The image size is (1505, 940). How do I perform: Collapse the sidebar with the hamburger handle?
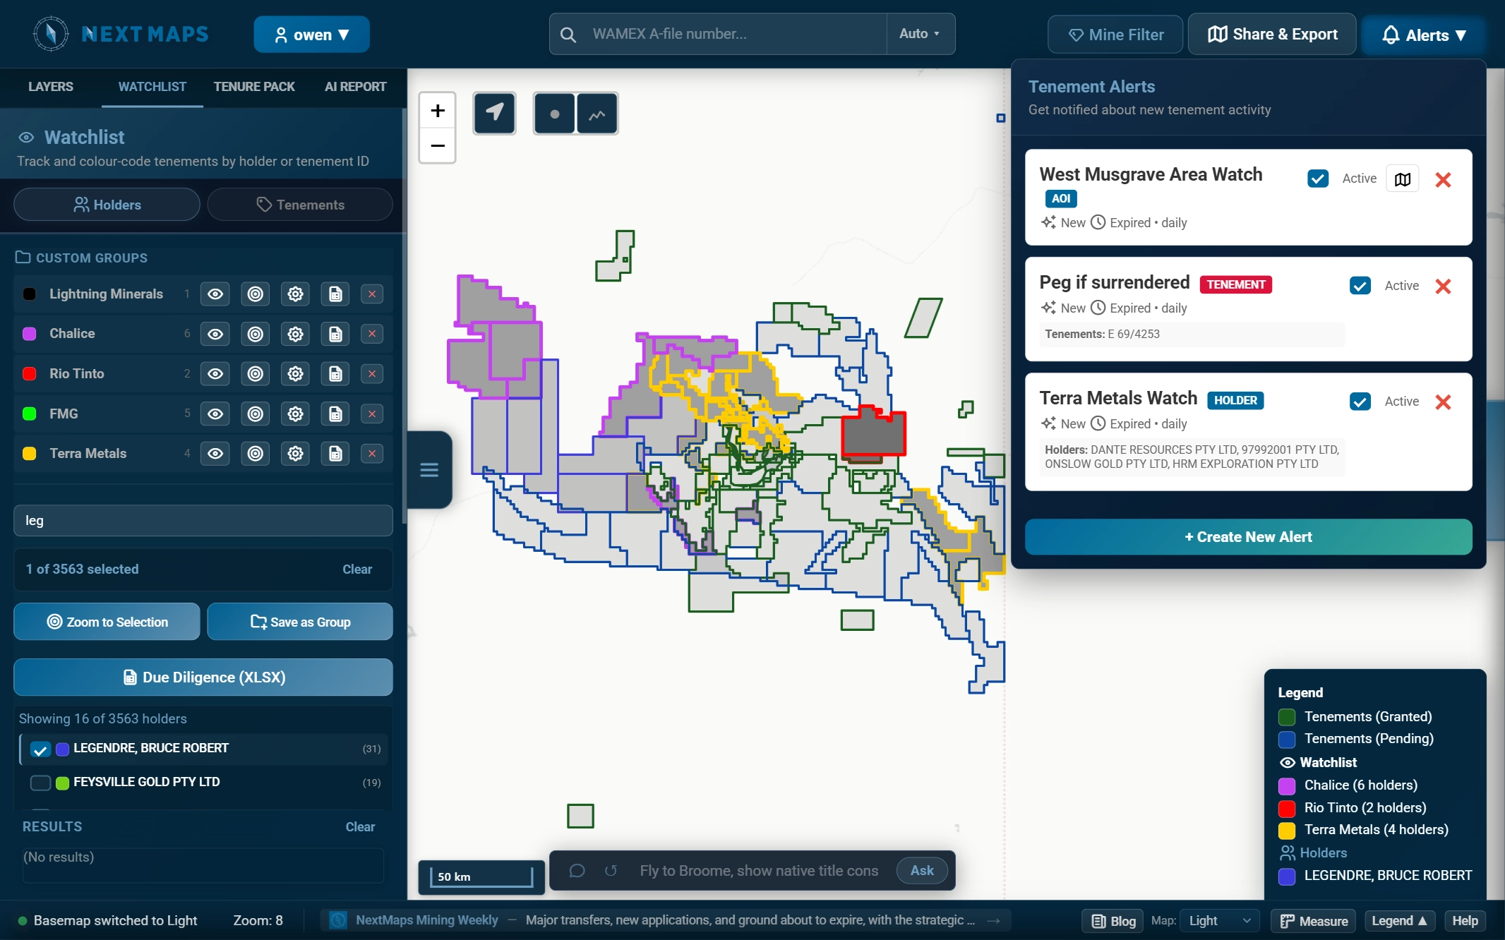click(429, 469)
